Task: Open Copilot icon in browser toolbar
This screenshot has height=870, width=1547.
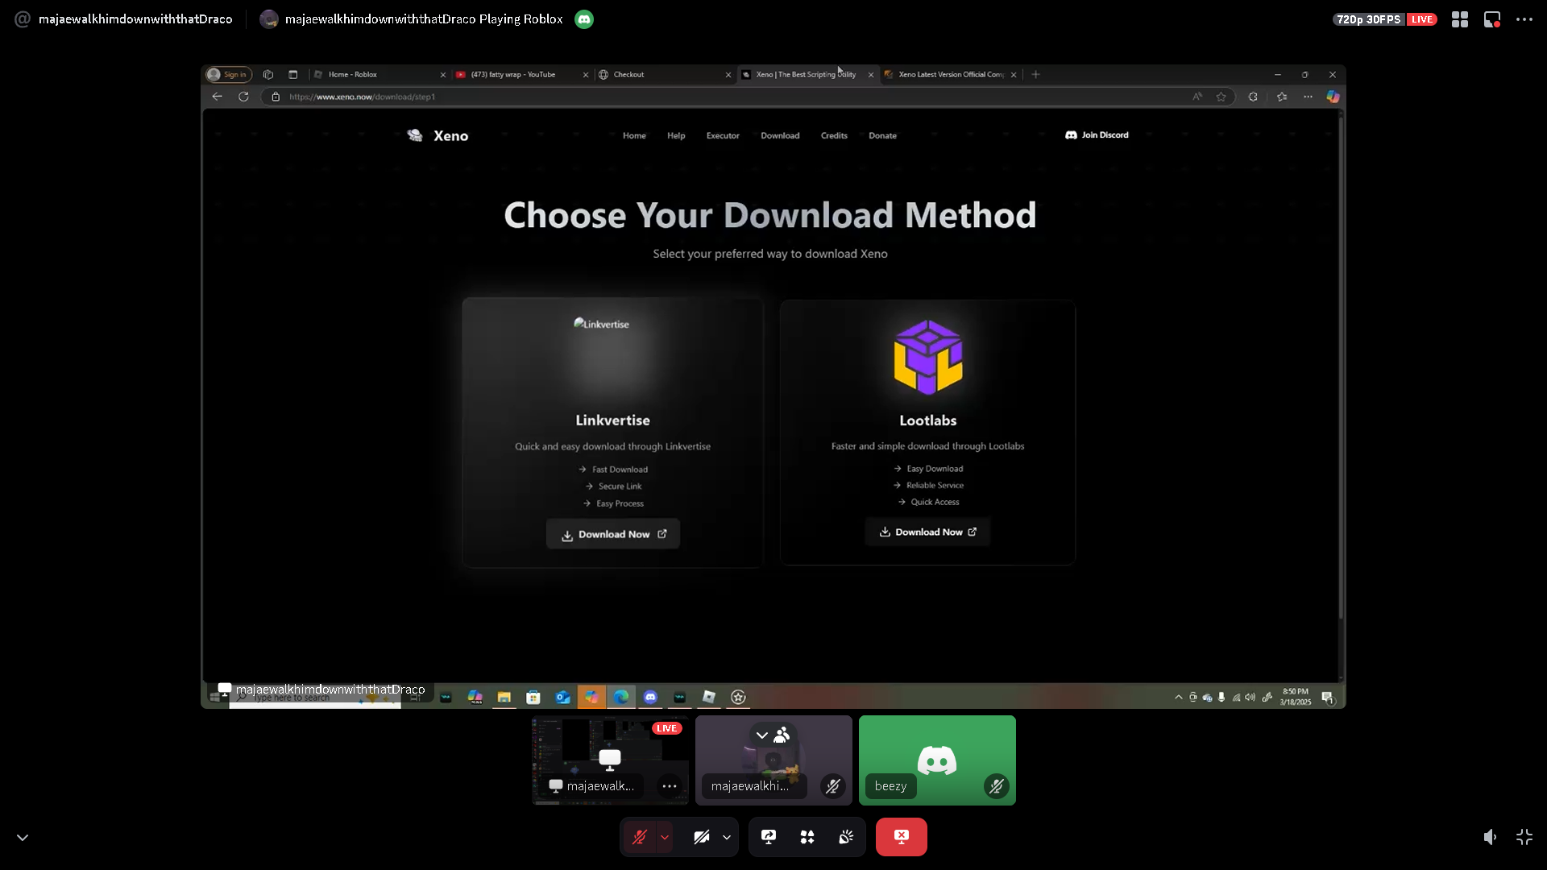Action: [1333, 97]
